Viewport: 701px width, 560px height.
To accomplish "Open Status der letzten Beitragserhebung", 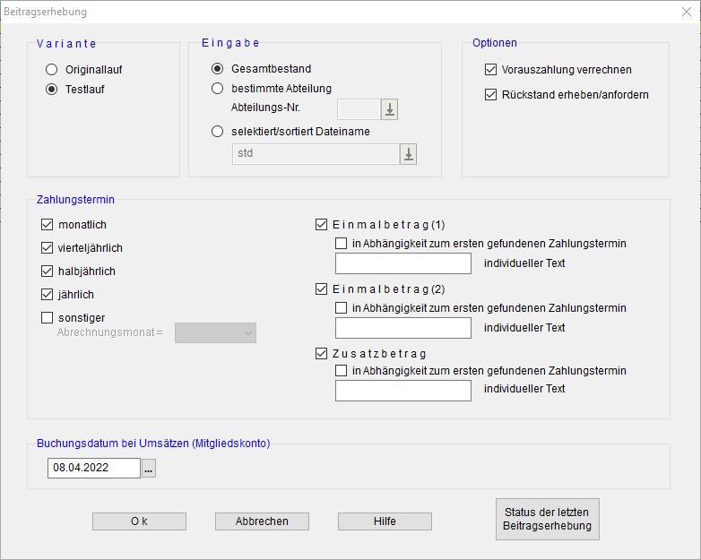I will coord(547,520).
